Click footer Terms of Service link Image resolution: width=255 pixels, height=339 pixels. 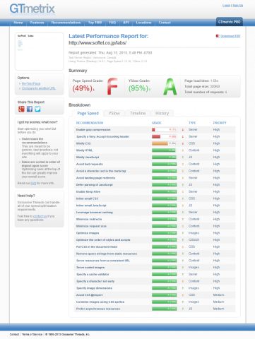coord(32,334)
